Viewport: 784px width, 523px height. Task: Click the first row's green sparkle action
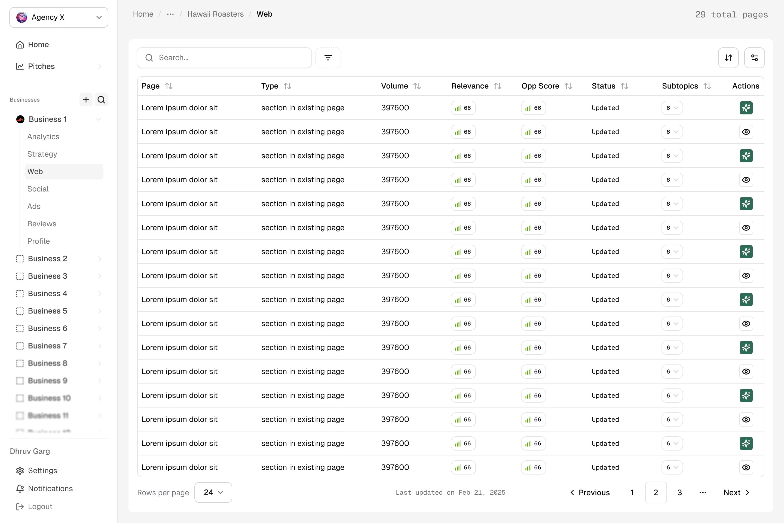pyautogui.click(x=746, y=108)
